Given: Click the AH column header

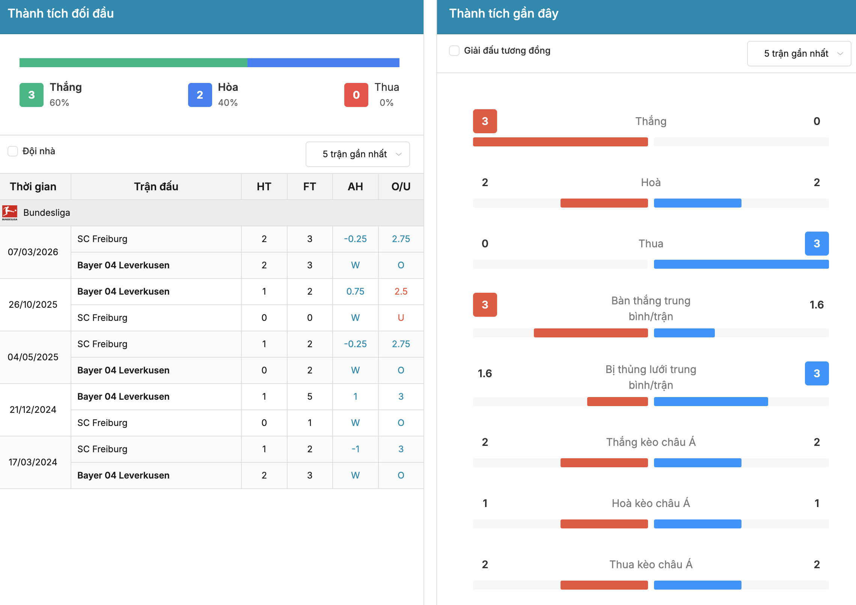Looking at the screenshot, I should click(x=356, y=187).
